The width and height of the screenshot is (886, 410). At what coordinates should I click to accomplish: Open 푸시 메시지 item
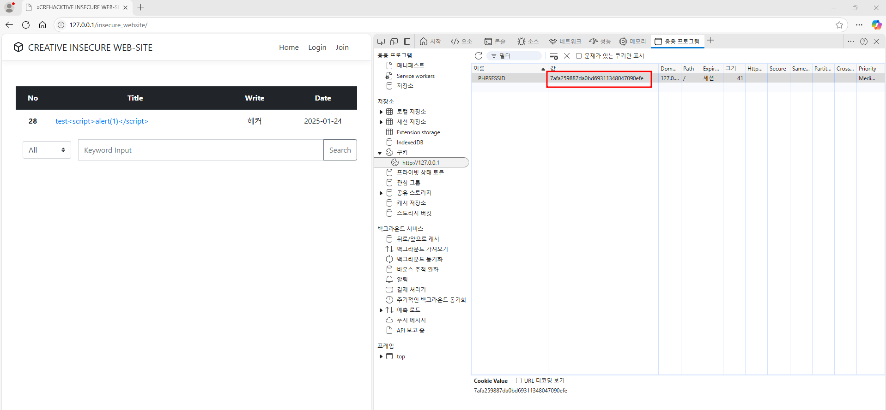411,320
